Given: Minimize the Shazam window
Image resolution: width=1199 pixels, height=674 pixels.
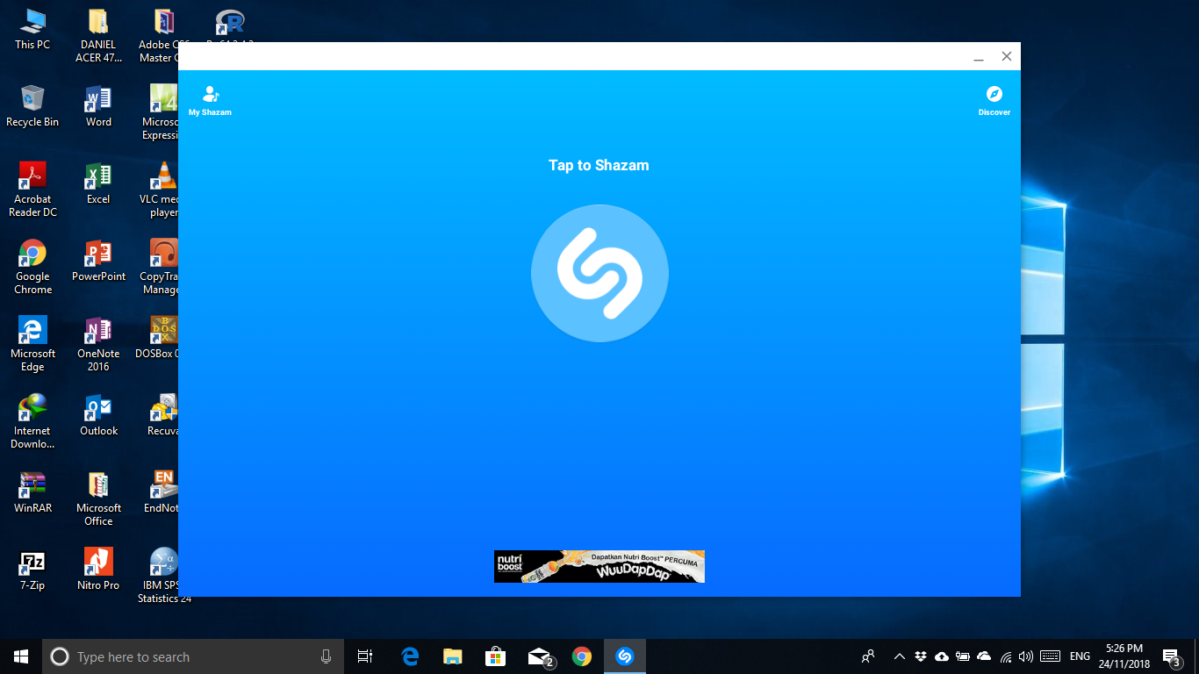Looking at the screenshot, I should (978, 57).
